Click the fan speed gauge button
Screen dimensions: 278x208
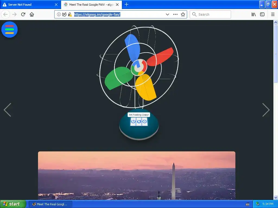145,122
